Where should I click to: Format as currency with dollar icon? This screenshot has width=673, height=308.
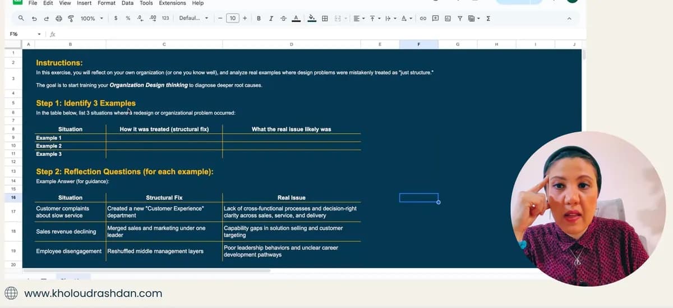[116, 19]
